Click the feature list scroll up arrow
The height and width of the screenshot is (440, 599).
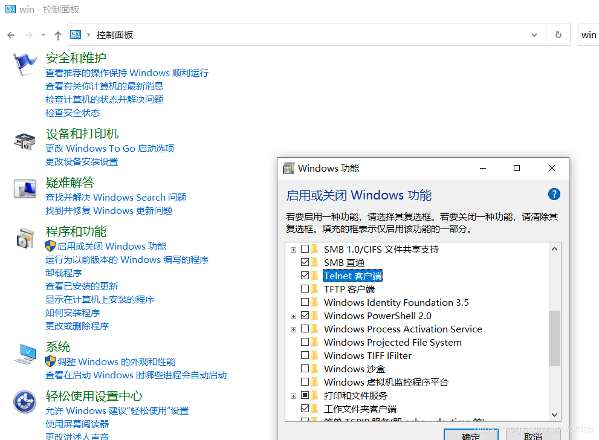point(555,249)
